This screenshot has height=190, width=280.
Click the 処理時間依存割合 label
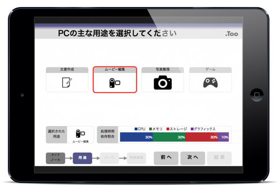[107, 135]
